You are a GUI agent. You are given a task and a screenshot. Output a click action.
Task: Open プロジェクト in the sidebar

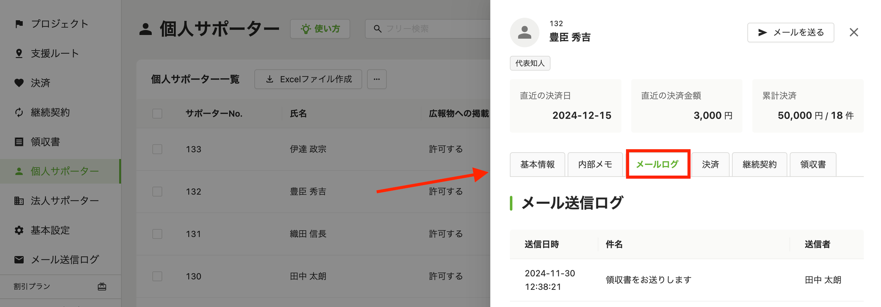click(x=60, y=24)
